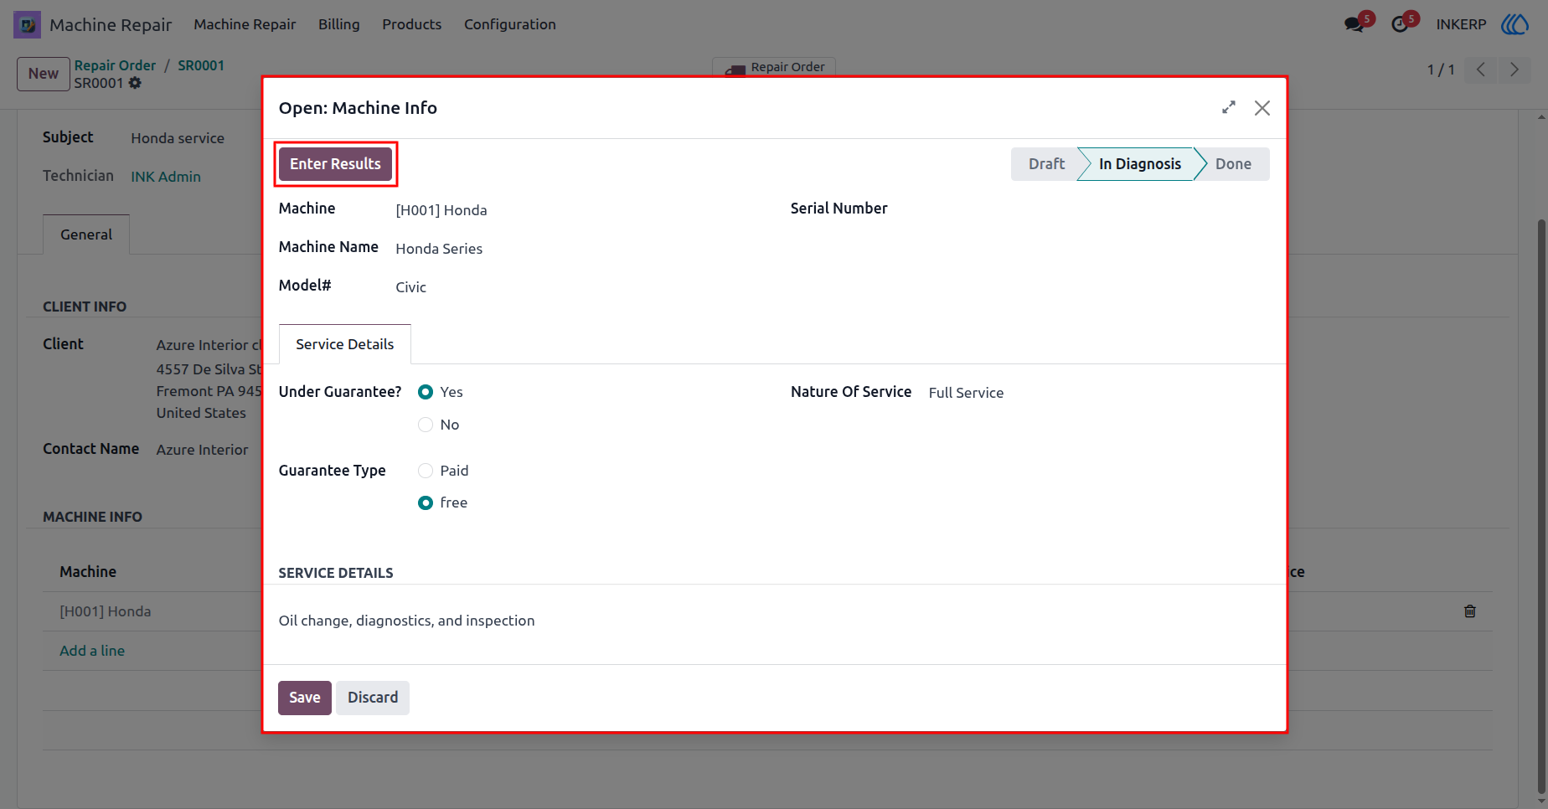Viewport: 1548px width, 809px height.
Task: Expand the dialog to fullscreen
Action: (1229, 107)
